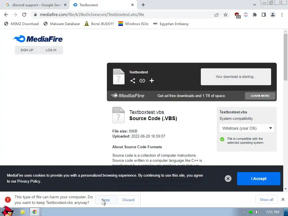The image size is (288, 216).
Task: Click the scrollbar down arrow
Action: point(285,189)
